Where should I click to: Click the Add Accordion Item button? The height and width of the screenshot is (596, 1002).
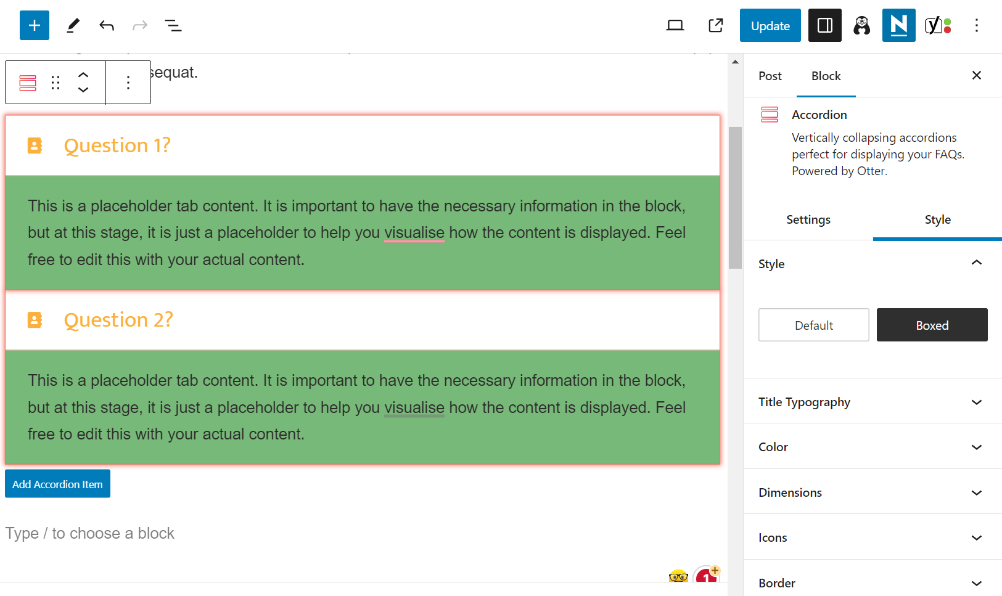(57, 484)
